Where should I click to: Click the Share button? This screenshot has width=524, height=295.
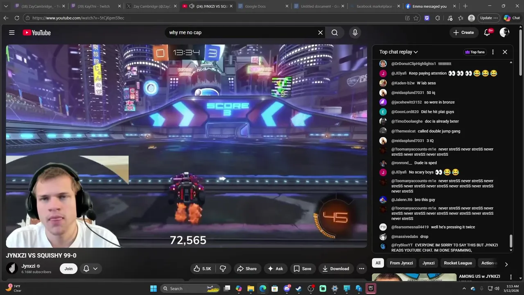click(x=247, y=269)
